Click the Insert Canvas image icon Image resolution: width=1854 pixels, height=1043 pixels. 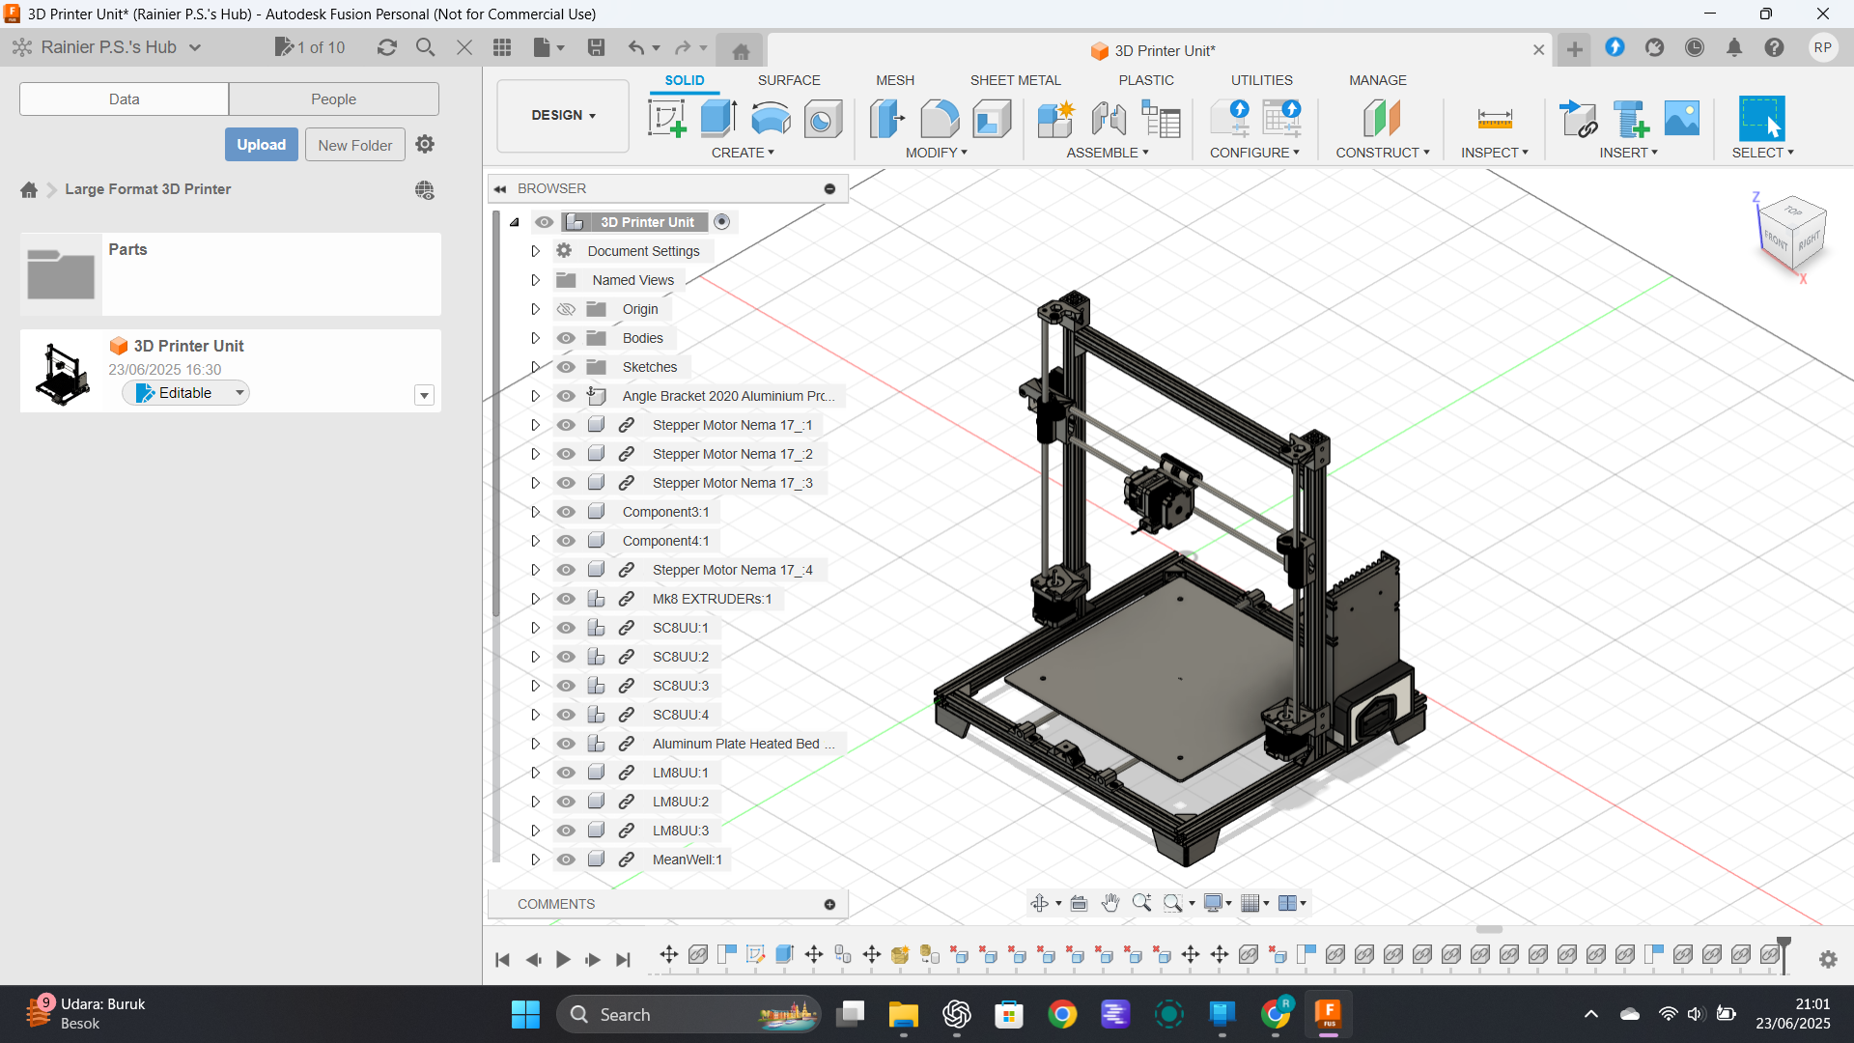point(1681,119)
